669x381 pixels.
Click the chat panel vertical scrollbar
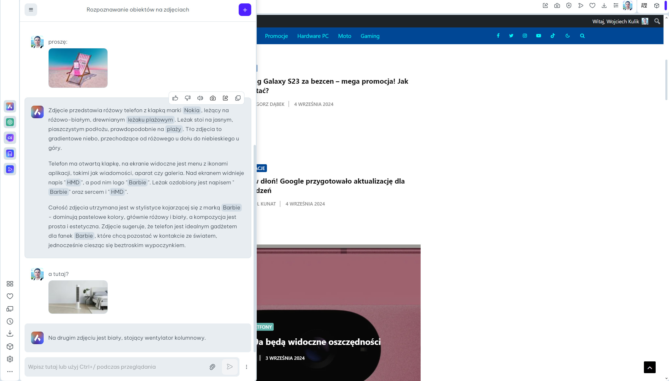pos(255,248)
